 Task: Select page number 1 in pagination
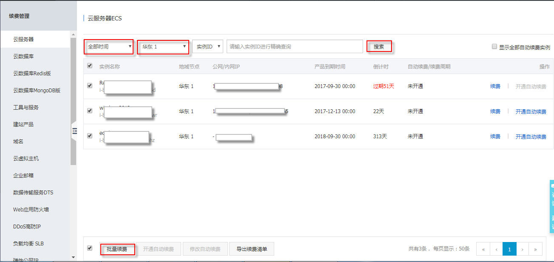point(509,249)
